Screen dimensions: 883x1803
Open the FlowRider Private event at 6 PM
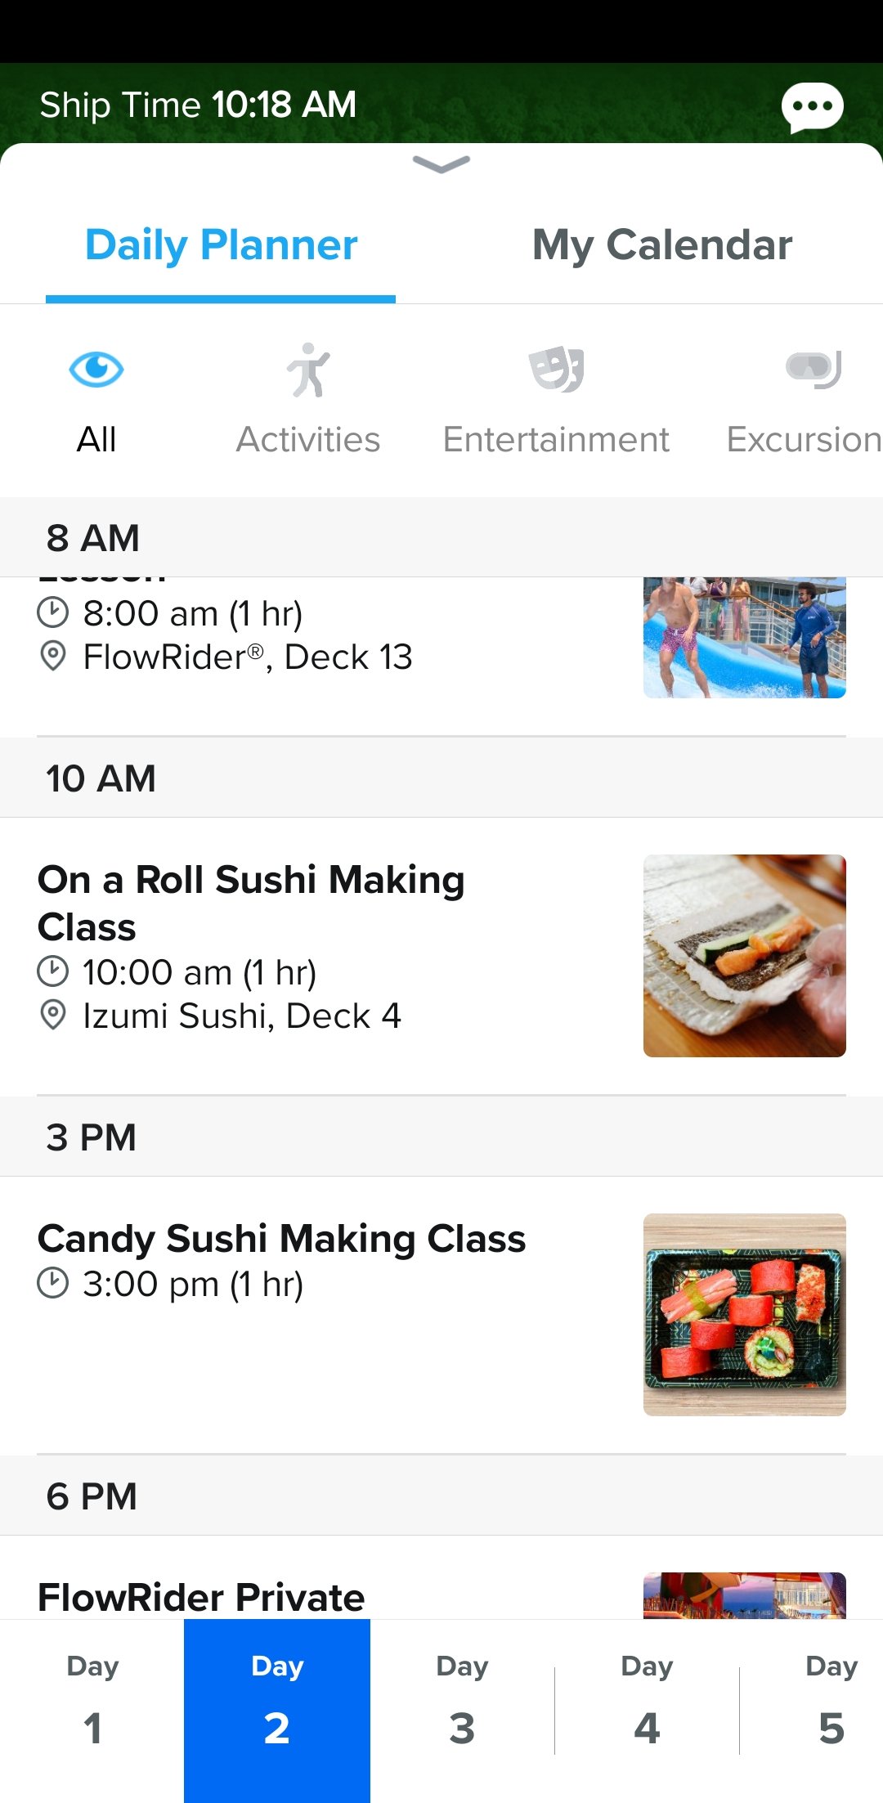201,1597
